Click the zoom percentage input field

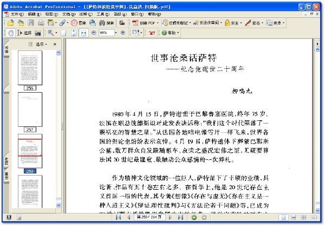coord(106,33)
